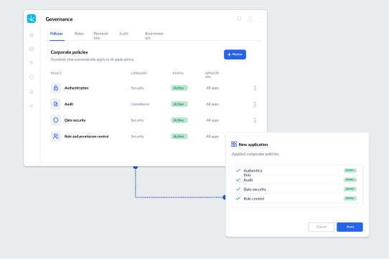Open Authentication row three-dot menu
The image size is (389, 259).
point(255,88)
